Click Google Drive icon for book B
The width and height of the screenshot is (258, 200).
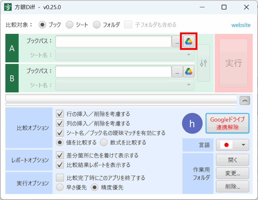tap(189, 71)
